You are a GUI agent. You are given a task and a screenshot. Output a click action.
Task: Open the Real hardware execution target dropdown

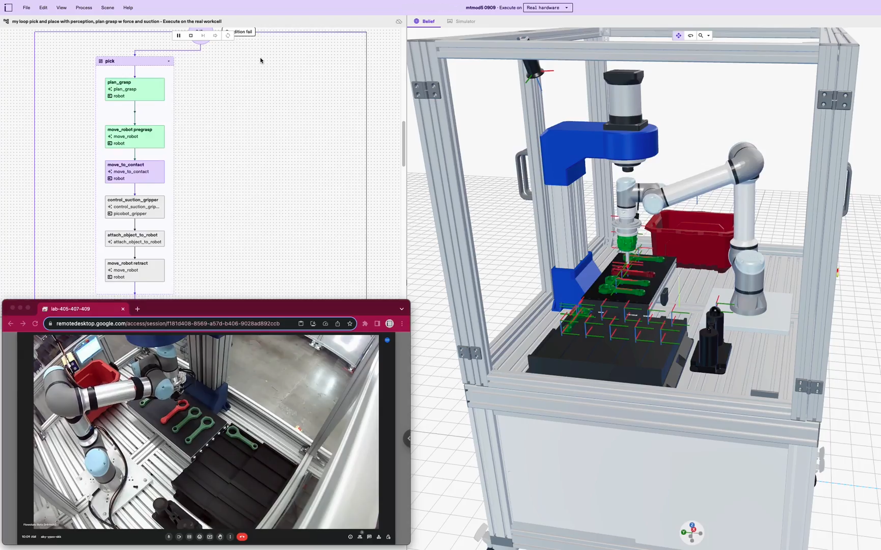[x=548, y=8]
